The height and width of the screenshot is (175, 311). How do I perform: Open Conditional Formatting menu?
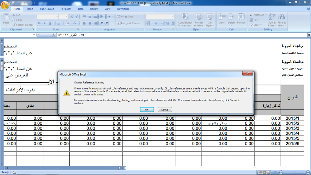(185, 20)
